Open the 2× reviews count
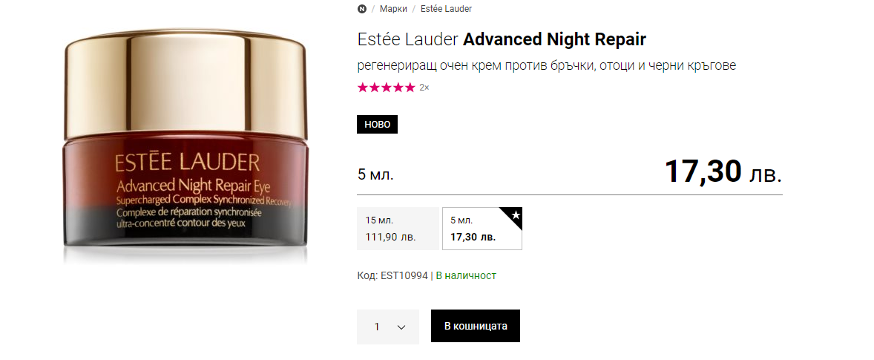The image size is (874, 360). click(424, 88)
